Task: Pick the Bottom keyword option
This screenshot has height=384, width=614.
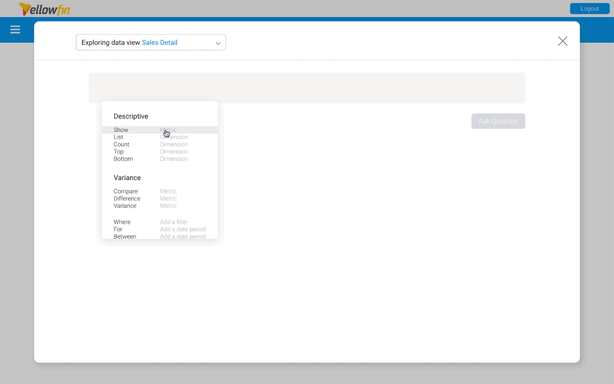Action: (x=123, y=159)
